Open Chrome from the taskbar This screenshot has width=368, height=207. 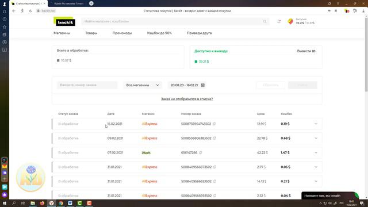click(61, 203)
